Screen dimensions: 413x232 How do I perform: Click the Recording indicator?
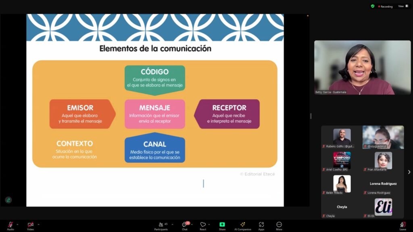[385, 6]
